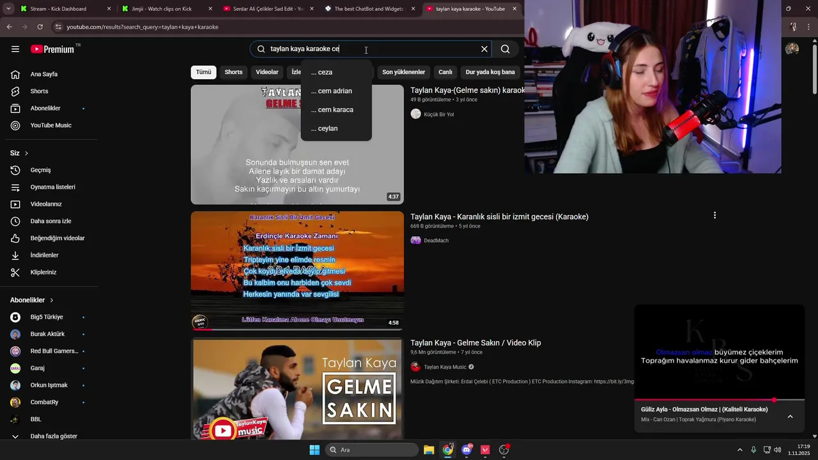The height and width of the screenshot is (460, 818).
Task: Show hidden system tray icons
Action: (x=740, y=450)
